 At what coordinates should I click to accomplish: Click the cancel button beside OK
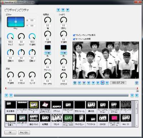[x=24, y=132]
